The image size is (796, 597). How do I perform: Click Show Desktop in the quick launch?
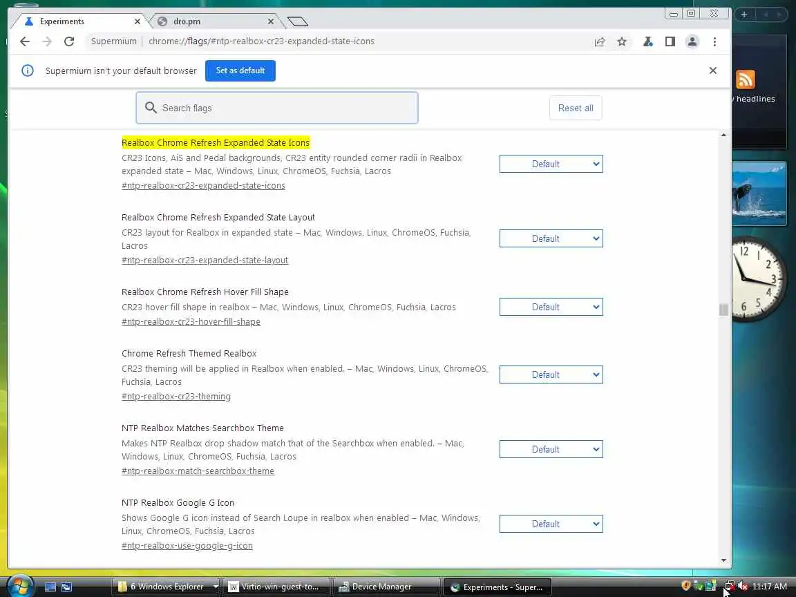[x=50, y=587]
